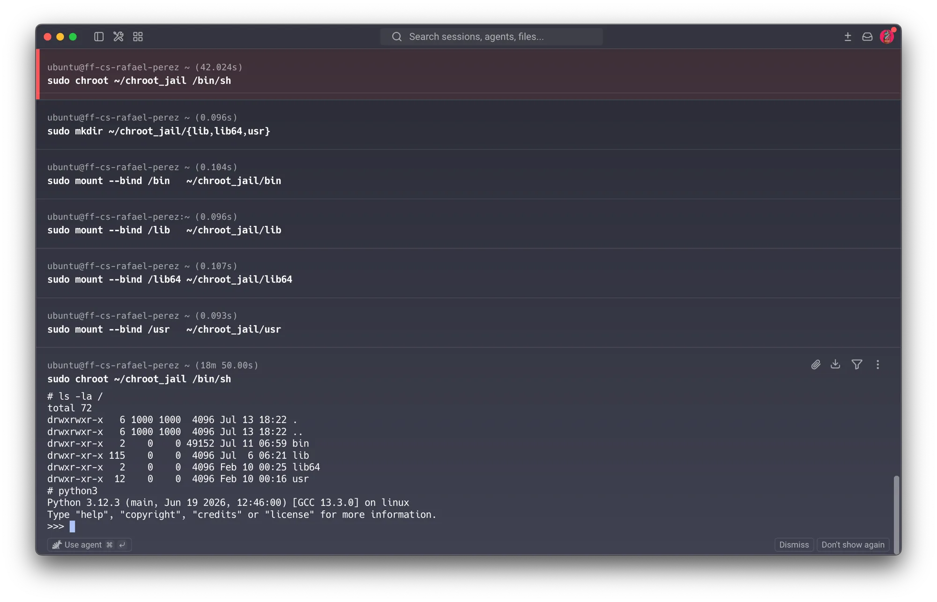Viewport: 937px width, 602px height.
Task: Click the new tab plus icon
Action: pyautogui.click(x=848, y=37)
